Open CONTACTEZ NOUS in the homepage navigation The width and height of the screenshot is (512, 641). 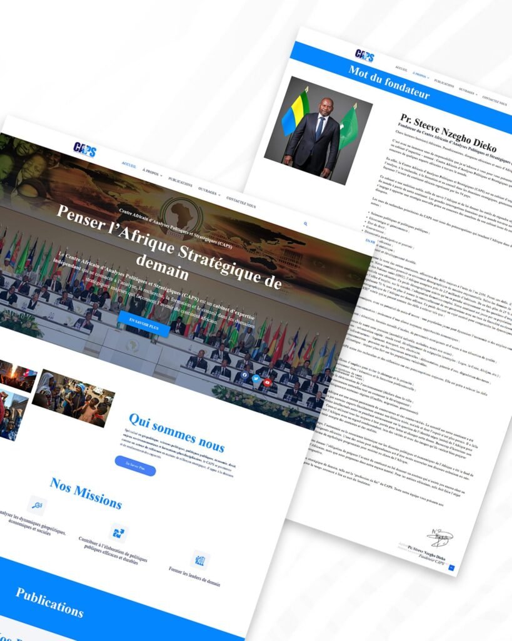click(x=241, y=202)
